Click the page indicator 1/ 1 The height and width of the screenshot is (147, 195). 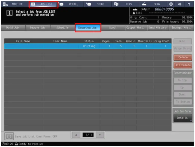[88, 135]
